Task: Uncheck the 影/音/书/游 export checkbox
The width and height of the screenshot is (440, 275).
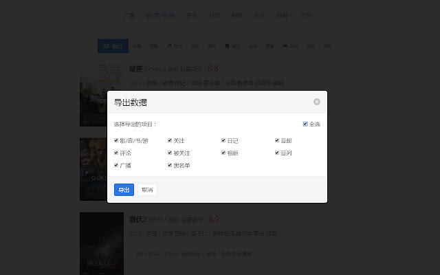Action: point(116,140)
